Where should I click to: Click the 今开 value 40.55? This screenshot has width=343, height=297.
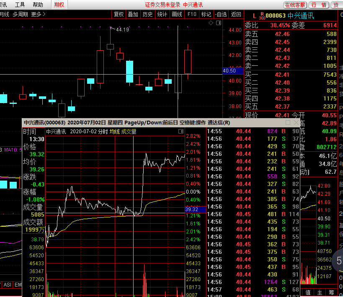(x=329, y=115)
